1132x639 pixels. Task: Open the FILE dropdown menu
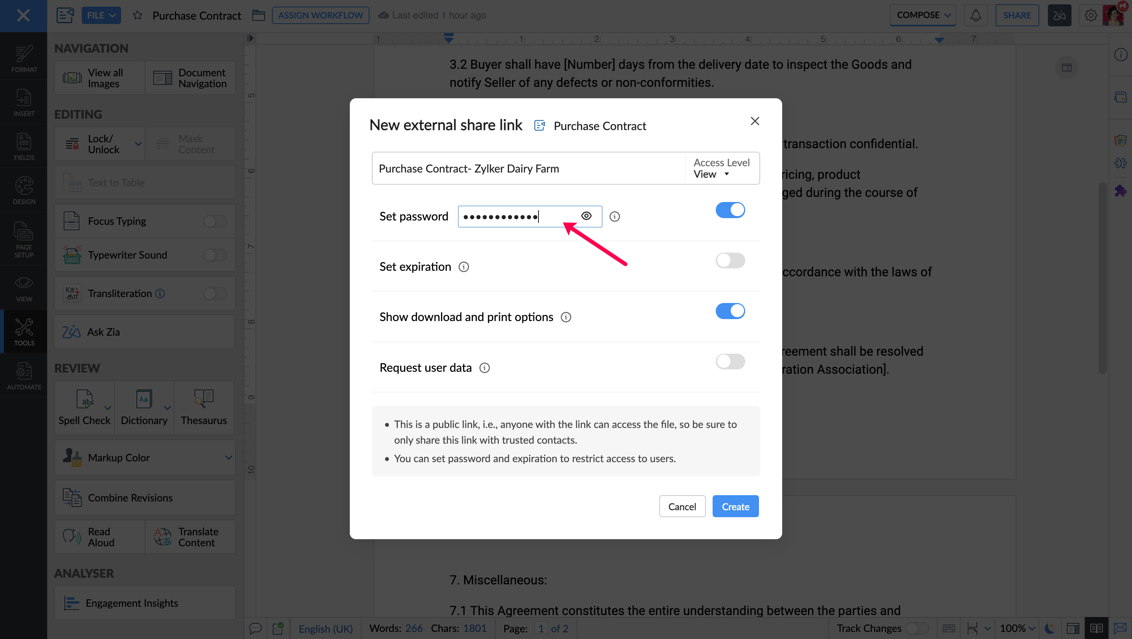click(101, 15)
